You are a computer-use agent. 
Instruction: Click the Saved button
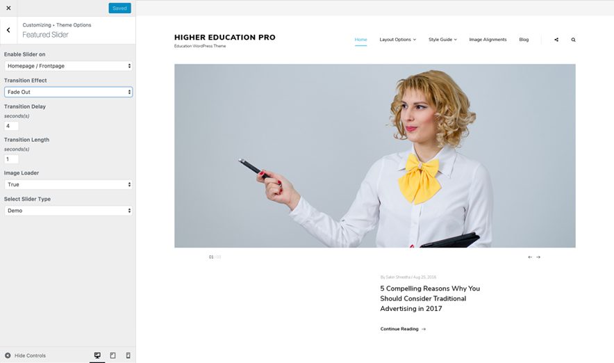point(119,8)
